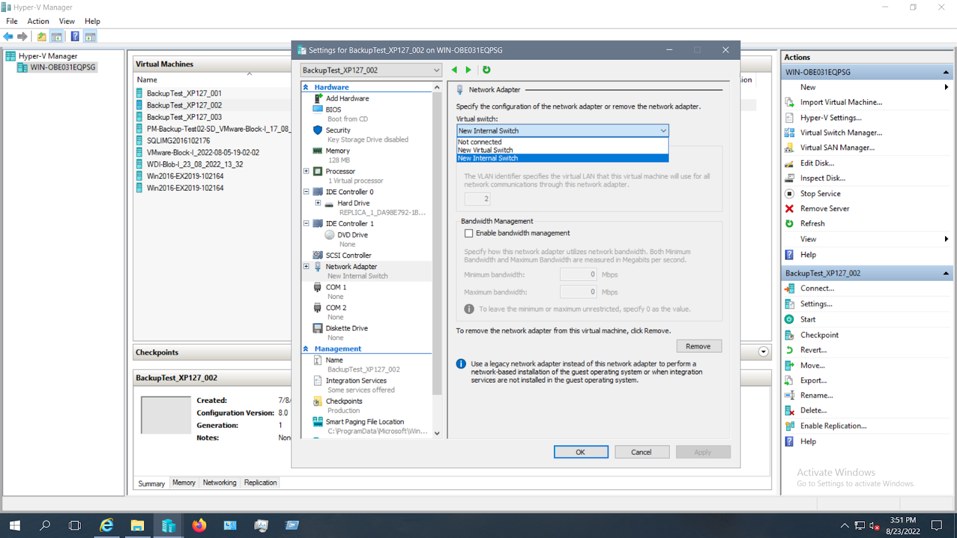Viewport: 957px width, 538px height.
Task: Open the BackupTest_XP127_002 VM selector dropdown
Action: [x=371, y=70]
